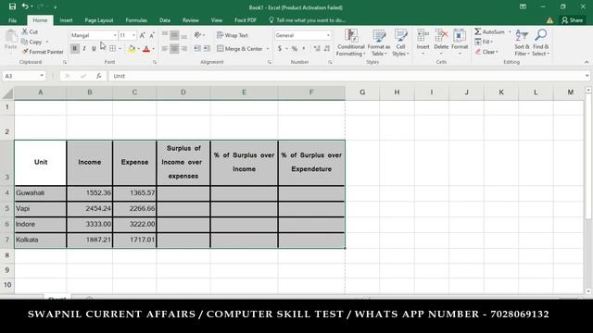This screenshot has width=593, height=333.
Task: Click the Insert Function fx icon
Action: 99,76
